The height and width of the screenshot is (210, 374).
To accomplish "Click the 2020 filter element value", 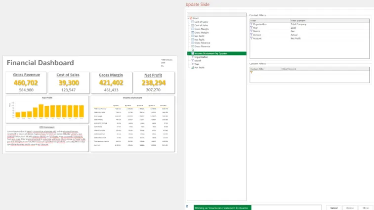I will coord(293,28).
